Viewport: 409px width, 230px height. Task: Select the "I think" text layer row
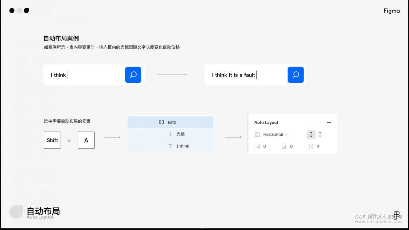tap(170, 146)
